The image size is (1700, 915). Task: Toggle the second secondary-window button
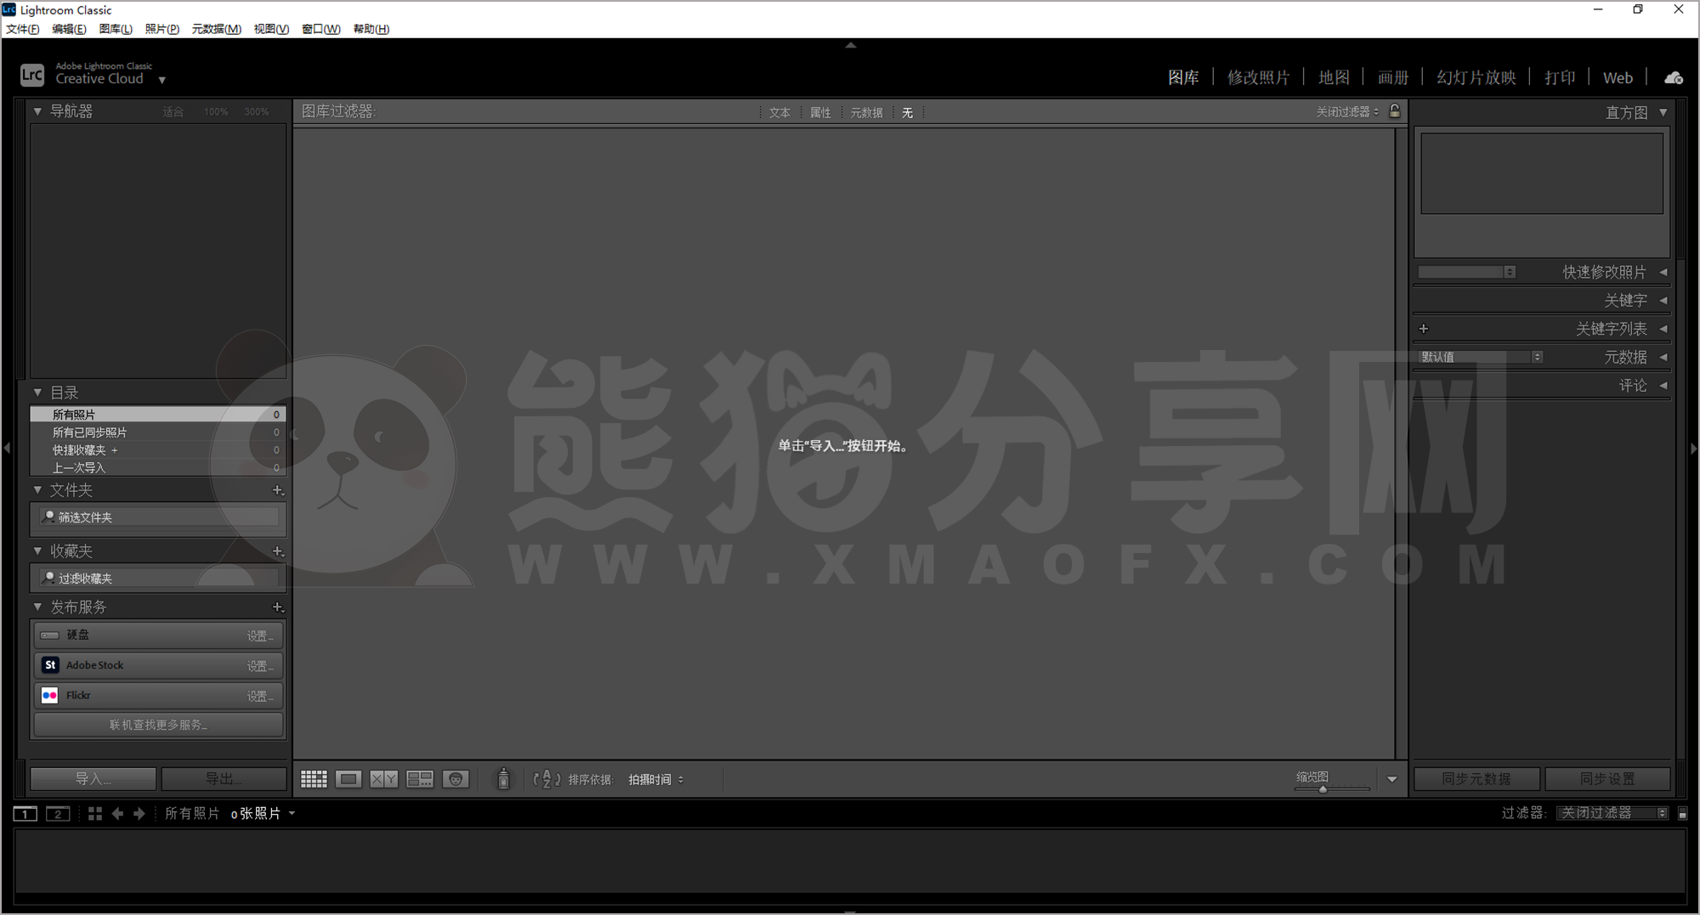(x=57, y=813)
